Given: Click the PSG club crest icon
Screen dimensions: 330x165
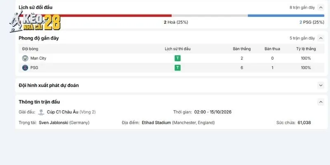Looking at the screenshot, I should click(x=25, y=68).
